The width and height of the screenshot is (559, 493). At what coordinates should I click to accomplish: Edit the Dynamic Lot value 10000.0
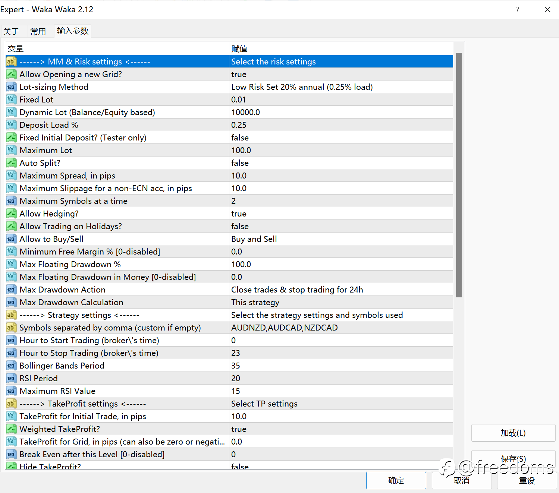click(x=341, y=112)
